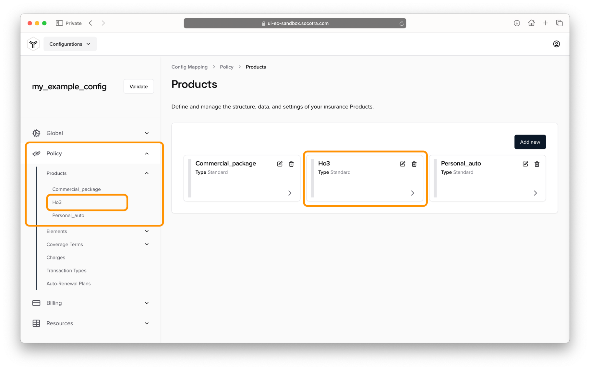Go to Config Mapping breadcrumb link
590x370 pixels.
click(189, 67)
